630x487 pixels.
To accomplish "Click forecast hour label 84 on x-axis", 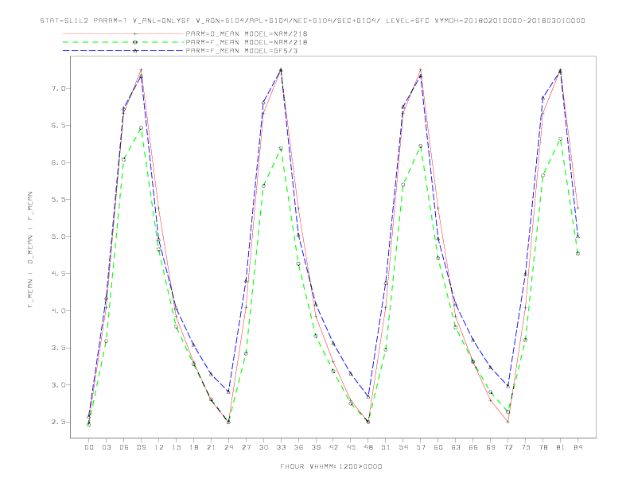I will click(578, 447).
